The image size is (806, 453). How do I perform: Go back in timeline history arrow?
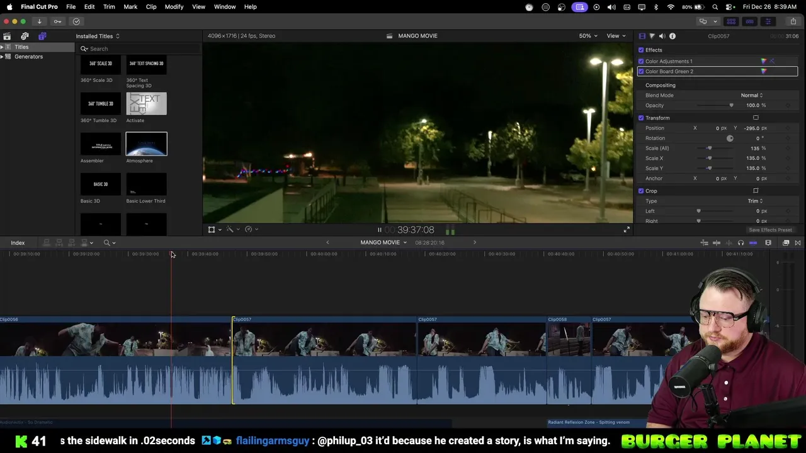[x=327, y=242]
